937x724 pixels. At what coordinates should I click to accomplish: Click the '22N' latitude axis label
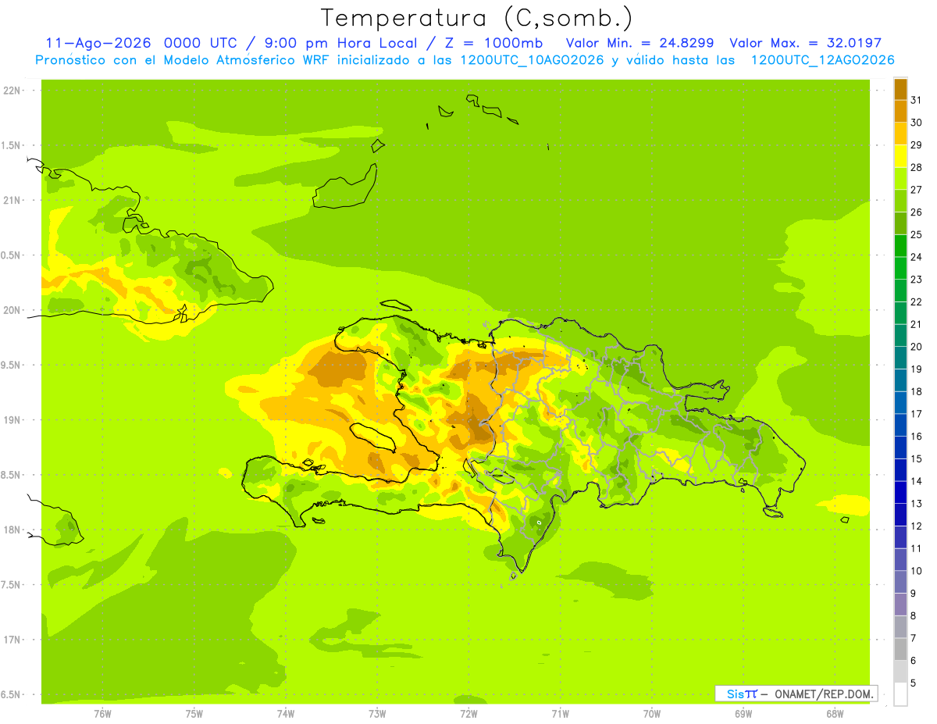click(12, 91)
